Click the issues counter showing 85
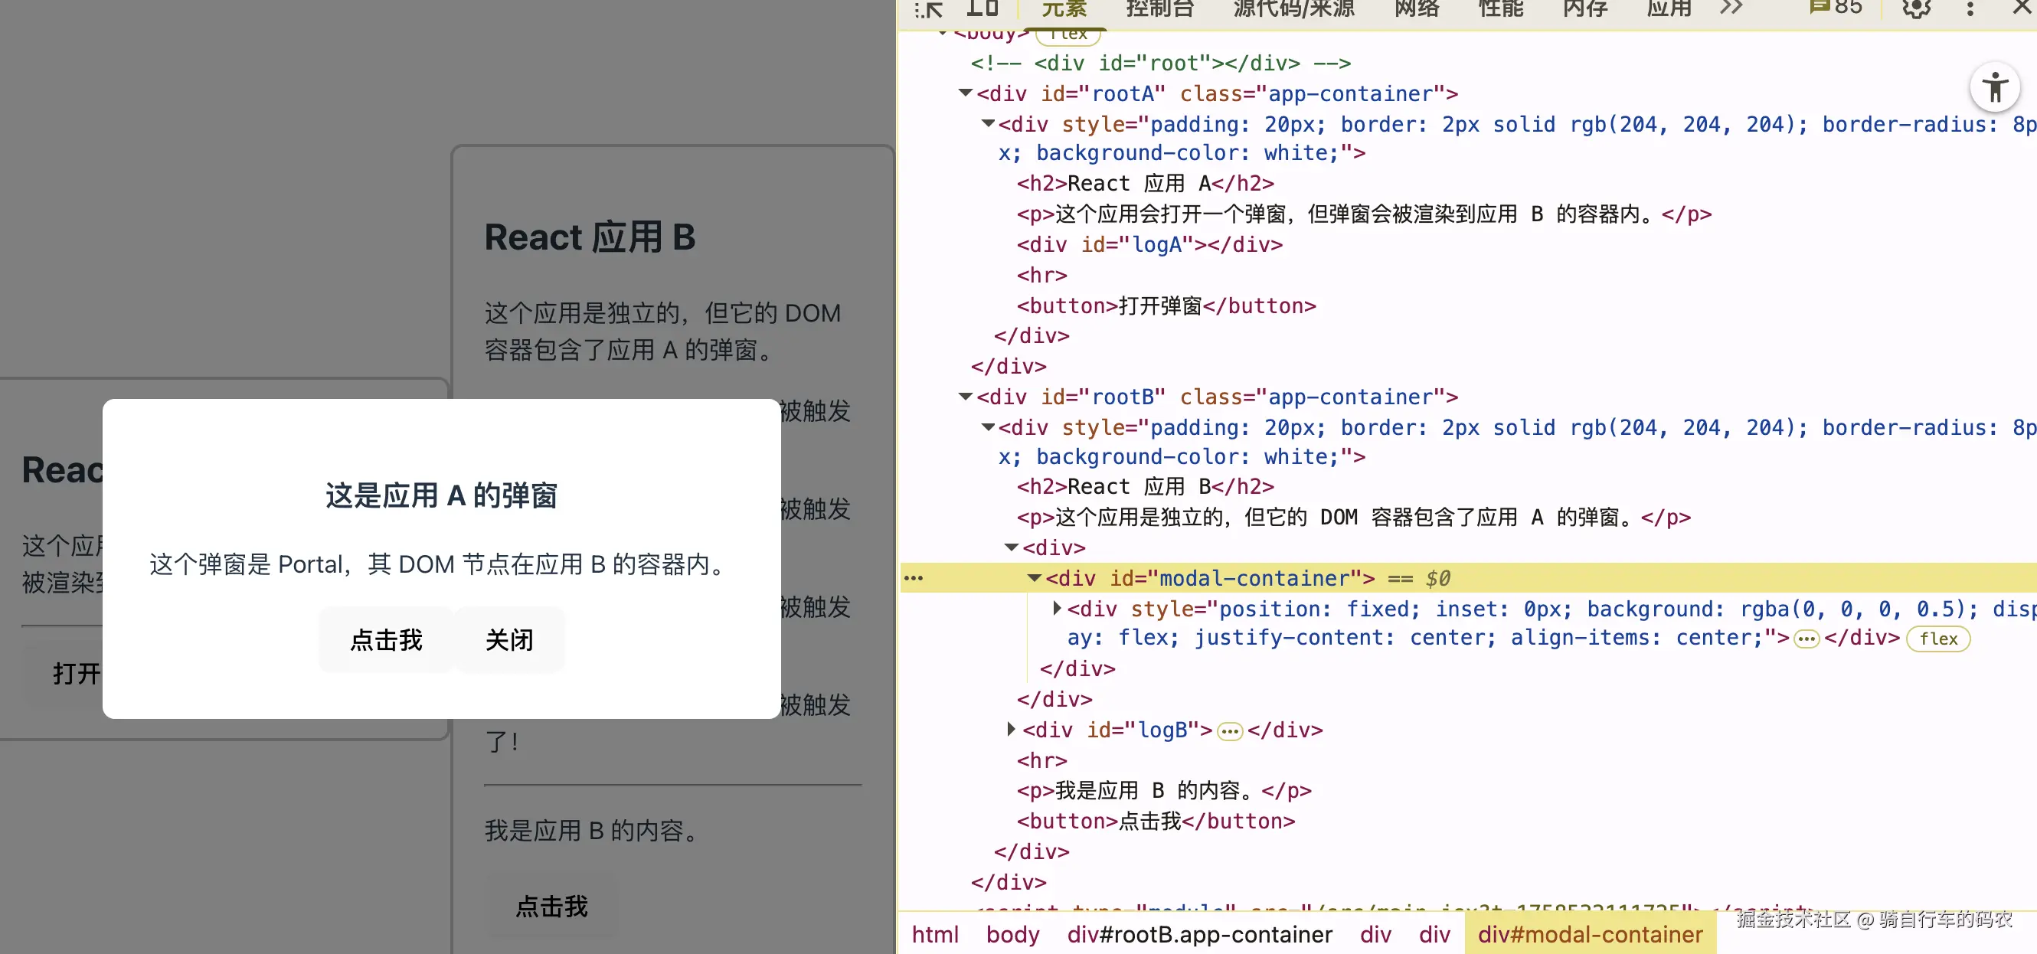Viewport: 2037px width, 954px height. [1836, 8]
